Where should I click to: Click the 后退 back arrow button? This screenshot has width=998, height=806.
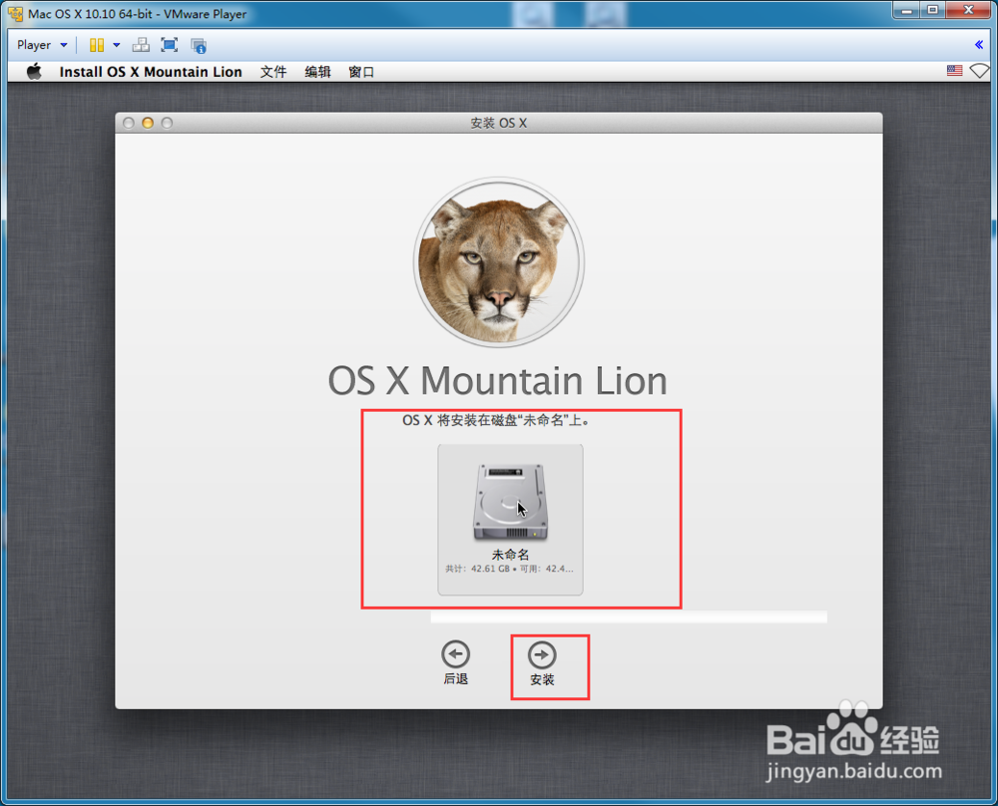point(456,663)
